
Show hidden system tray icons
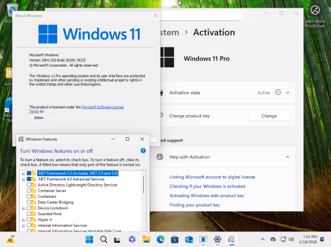coord(262,239)
